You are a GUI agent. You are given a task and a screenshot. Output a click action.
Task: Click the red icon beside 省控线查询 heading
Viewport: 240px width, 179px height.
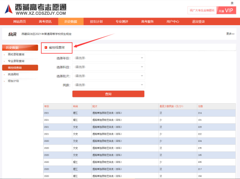click(46, 48)
